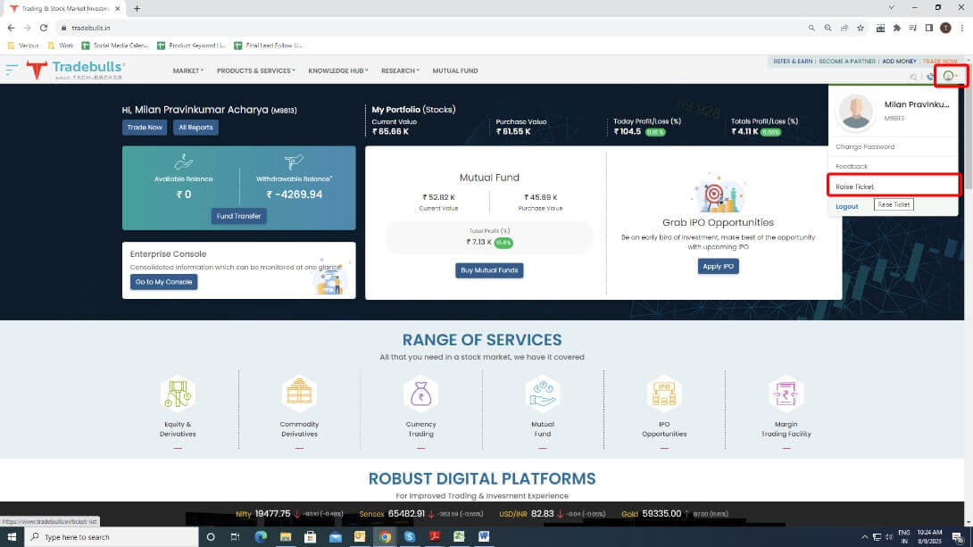973x547 pixels.
Task: Select Raise Ticket from profile menu
Action: [855, 186]
